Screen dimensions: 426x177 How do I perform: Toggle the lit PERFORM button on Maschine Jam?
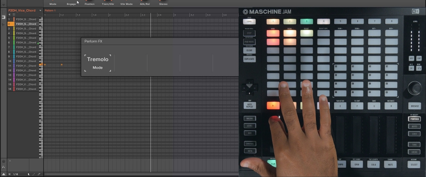(414, 119)
